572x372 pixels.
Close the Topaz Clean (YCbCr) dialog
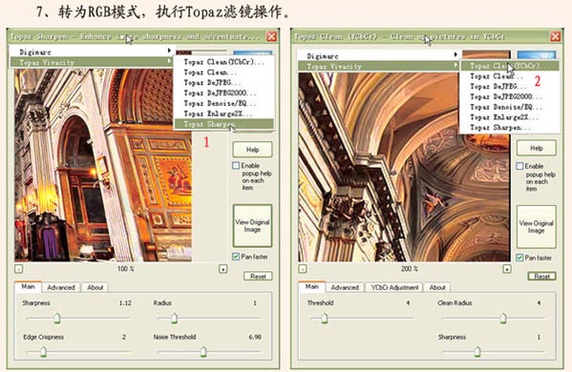(x=555, y=36)
